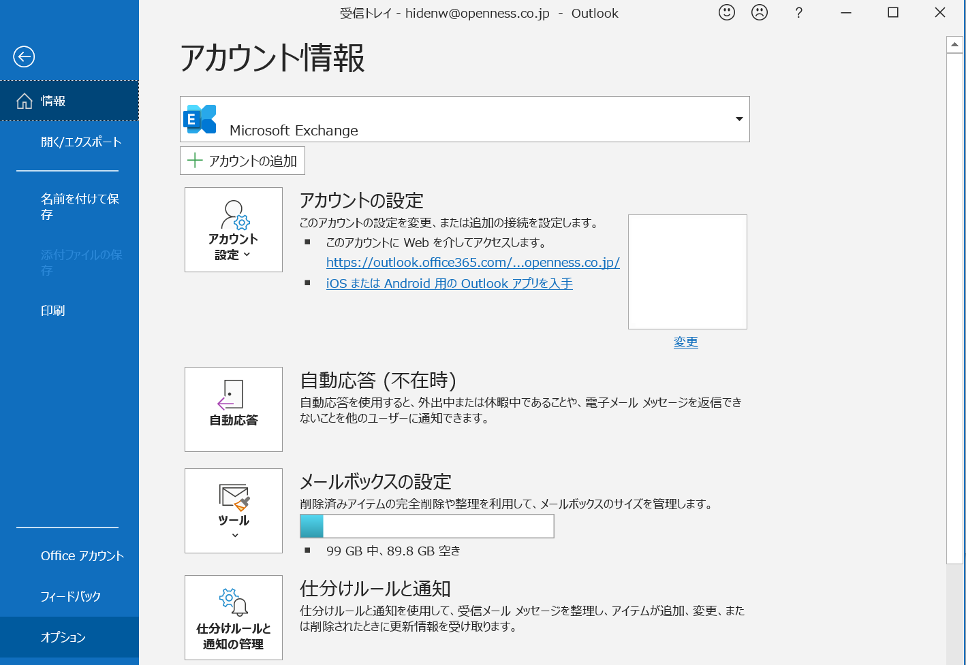Viewport: 966px width, 665px height.
Task: Open the outlook.office365.com web access link
Action: pos(473,262)
